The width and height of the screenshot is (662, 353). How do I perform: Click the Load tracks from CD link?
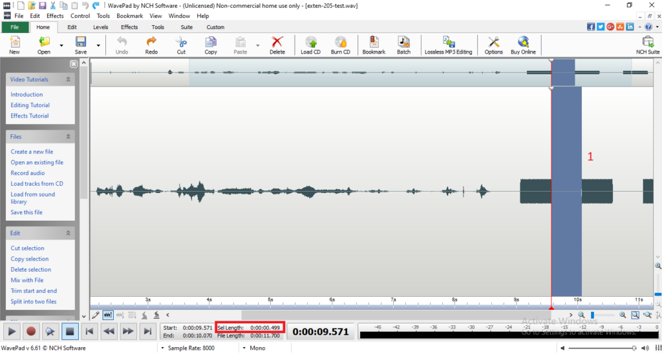(x=37, y=184)
